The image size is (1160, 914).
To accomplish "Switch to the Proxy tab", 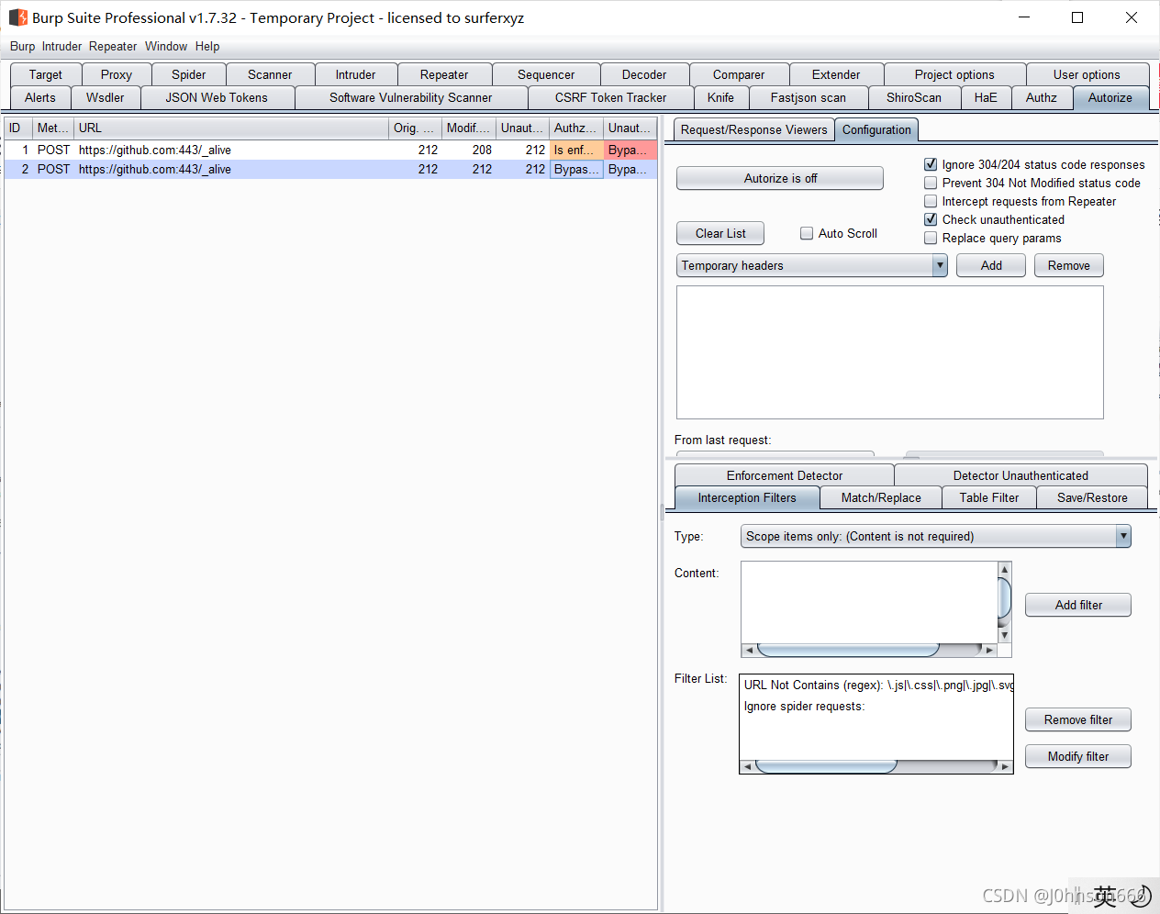I will coord(117,74).
